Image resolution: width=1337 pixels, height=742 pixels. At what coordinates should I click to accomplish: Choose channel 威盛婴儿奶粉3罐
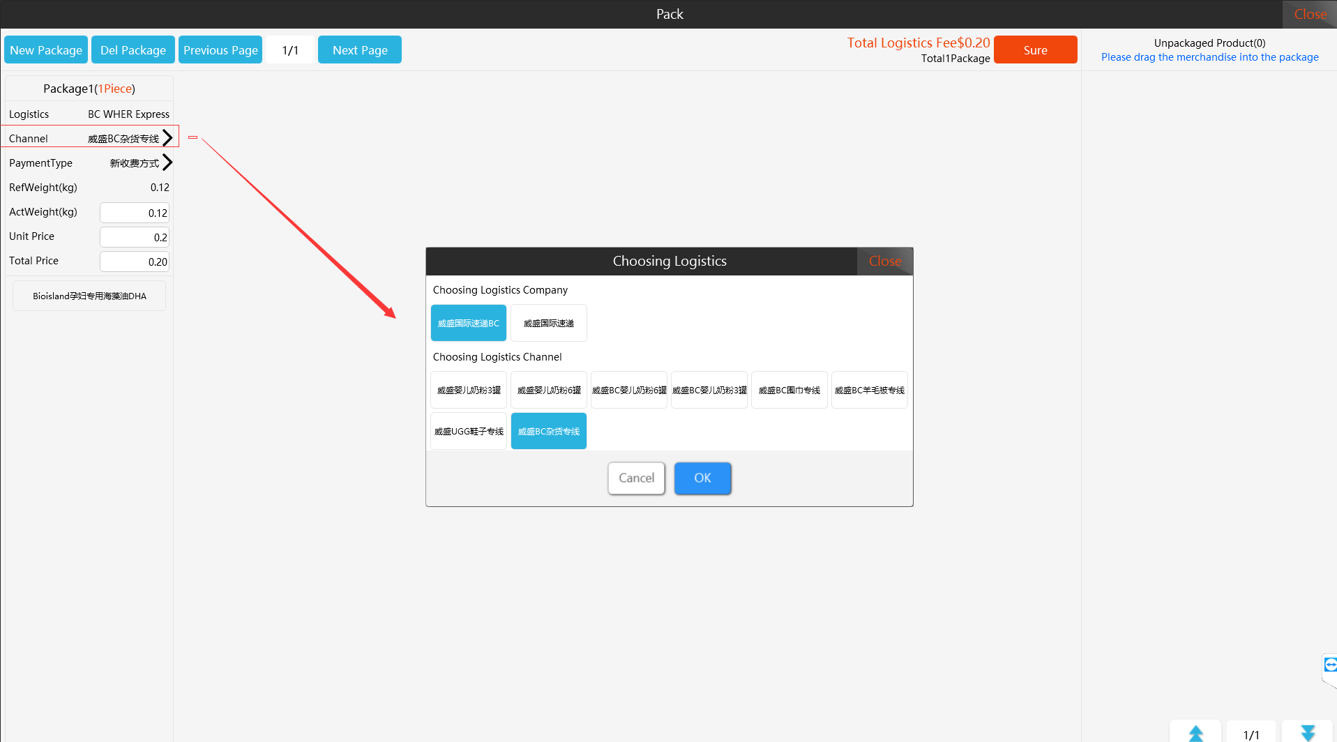click(x=469, y=390)
